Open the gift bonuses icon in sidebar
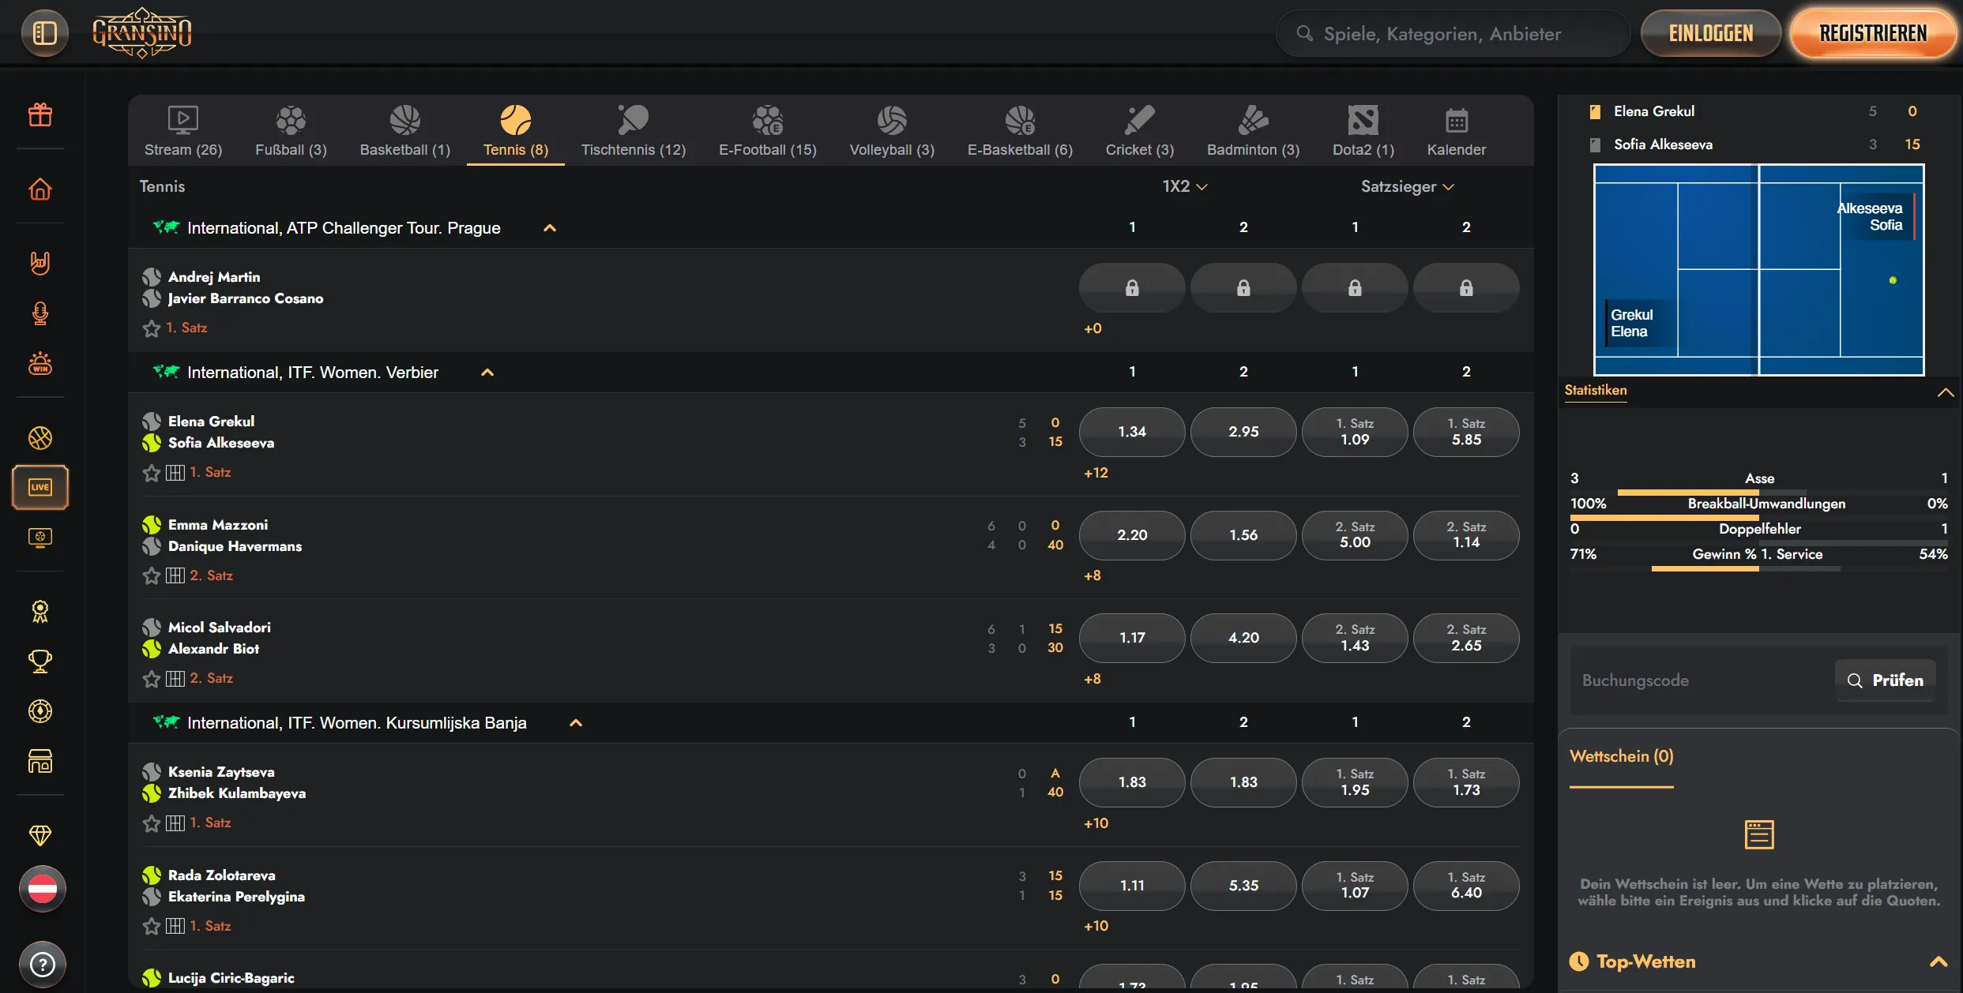Image resolution: width=1963 pixels, height=993 pixels. [x=40, y=115]
